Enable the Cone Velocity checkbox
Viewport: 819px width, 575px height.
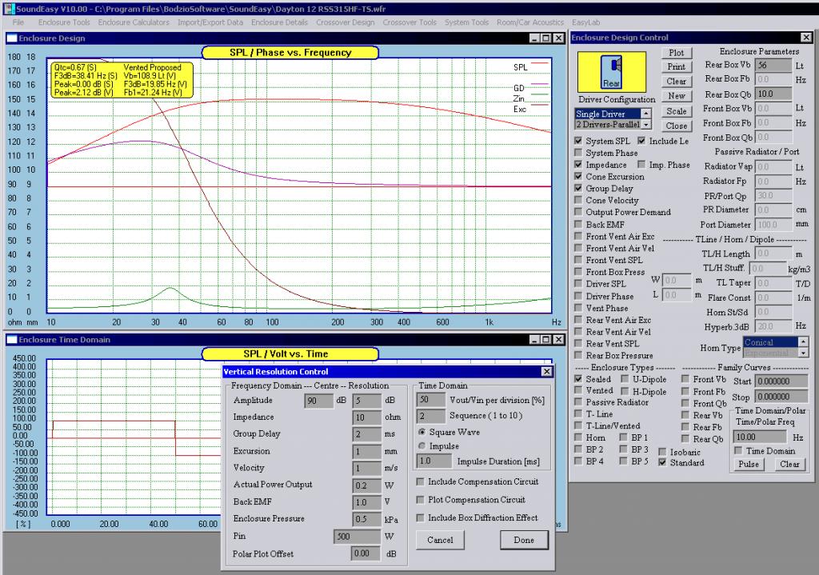pos(578,200)
